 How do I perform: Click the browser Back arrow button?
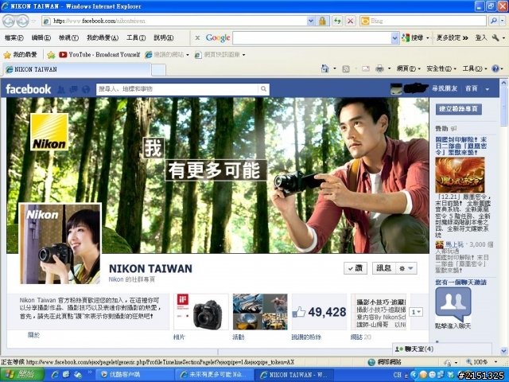pos(9,21)
